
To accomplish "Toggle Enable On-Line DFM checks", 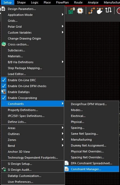I will point(4,86).
